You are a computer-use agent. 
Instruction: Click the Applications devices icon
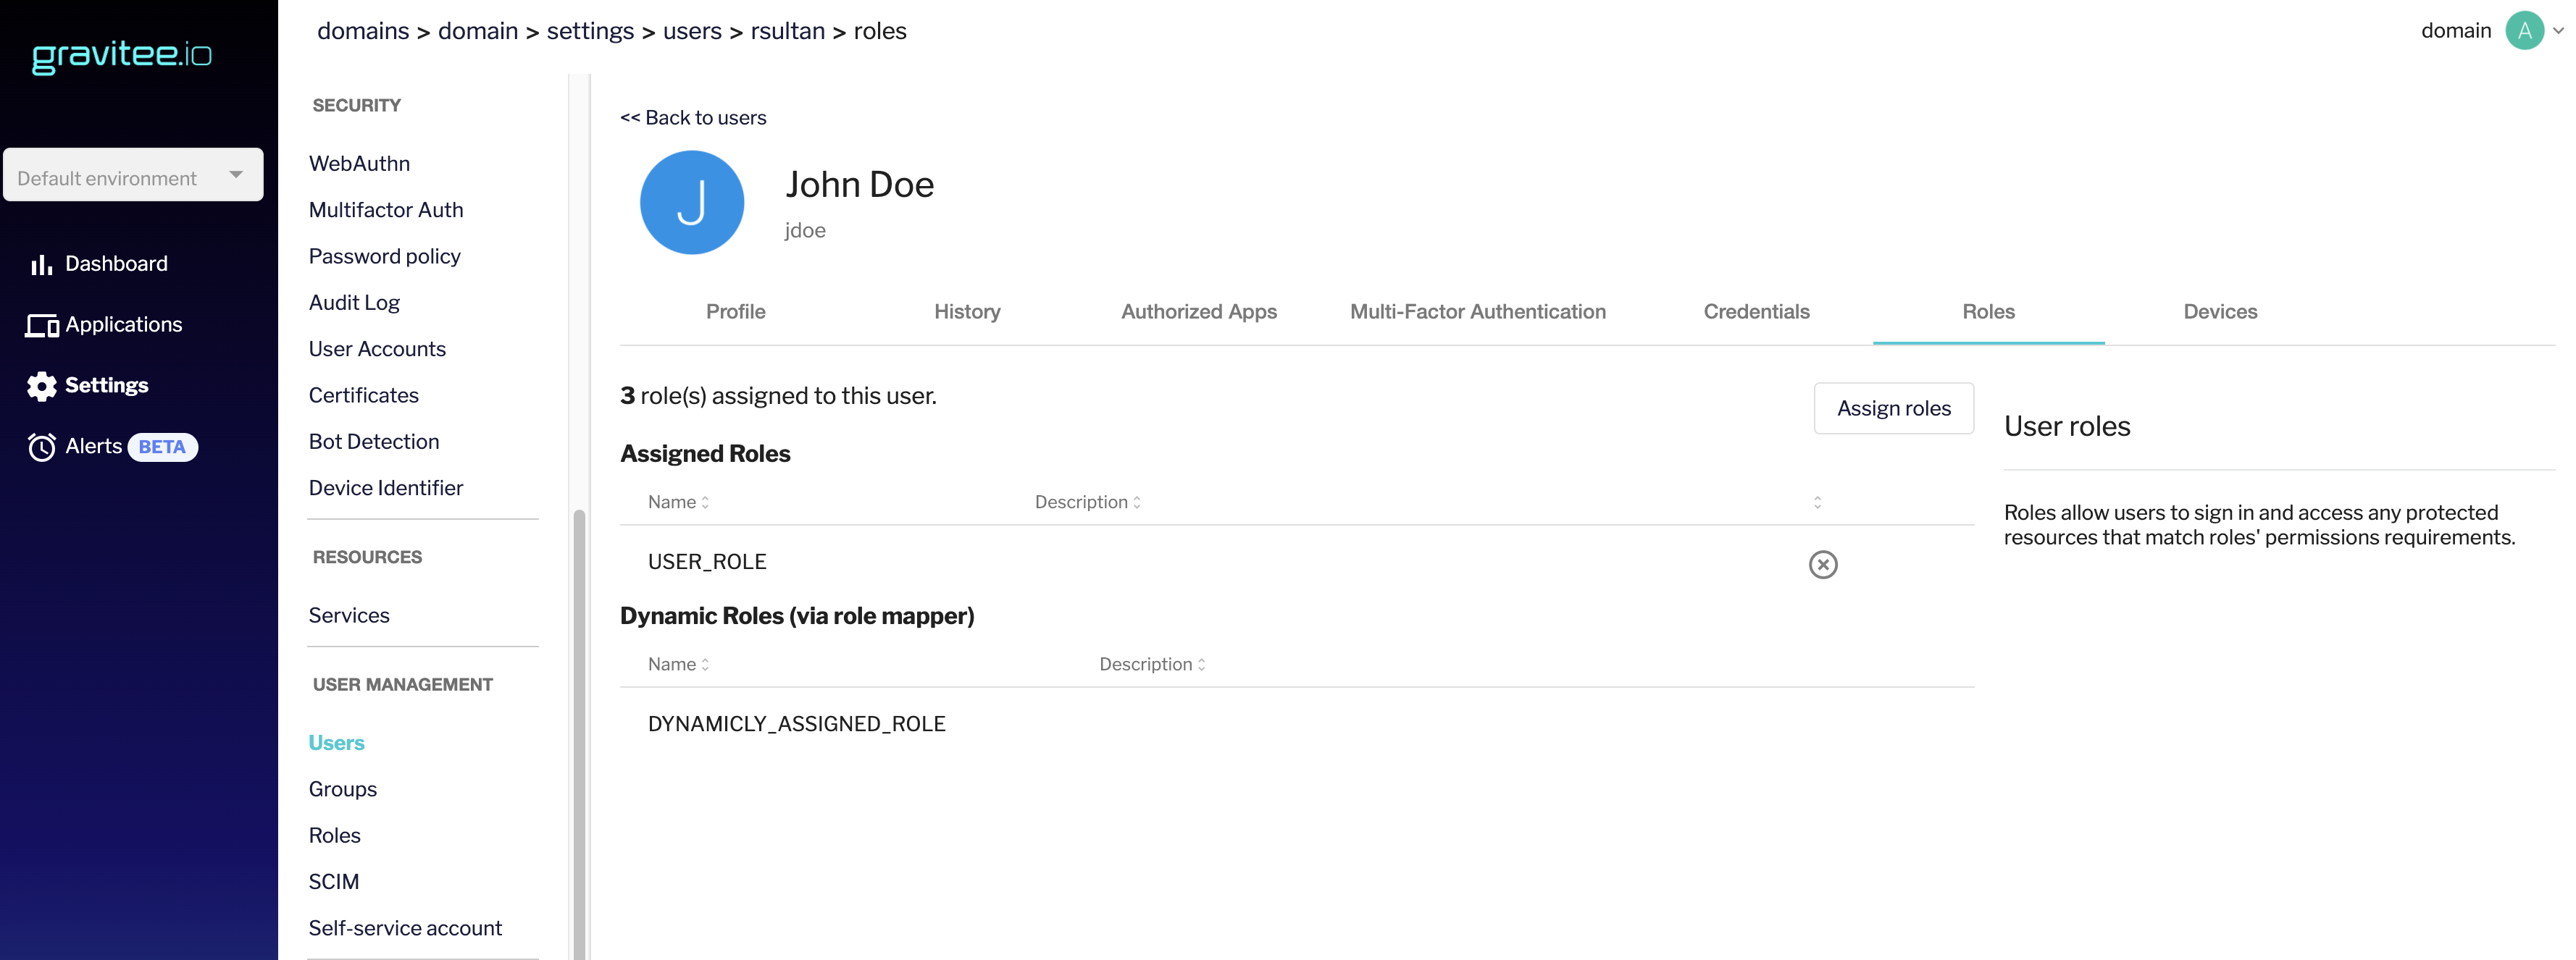(42, 326)
